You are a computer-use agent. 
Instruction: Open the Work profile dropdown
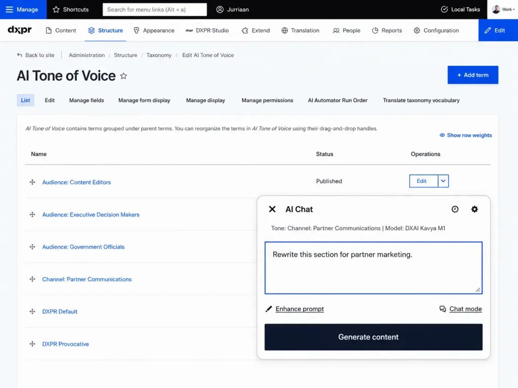(x=503, y=10)
